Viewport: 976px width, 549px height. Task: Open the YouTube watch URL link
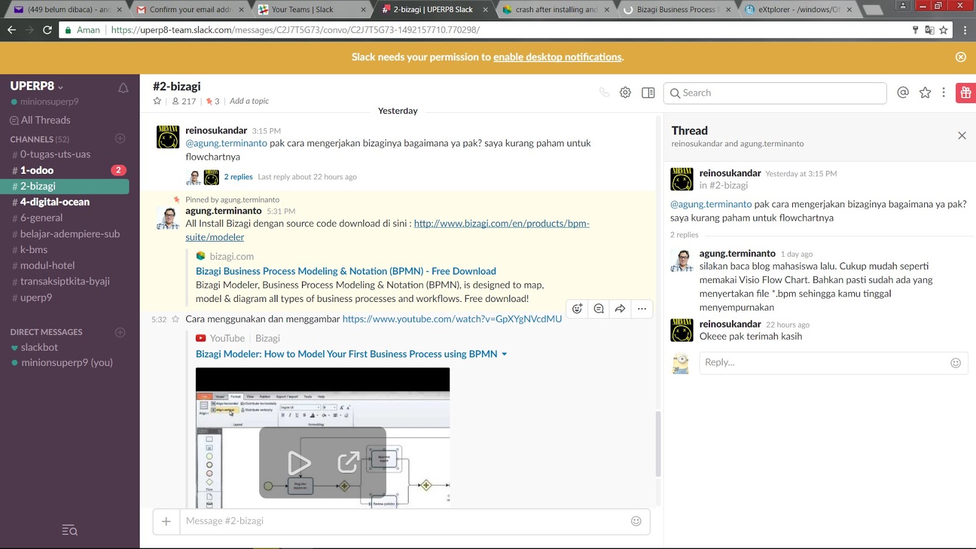pos(452,318)
